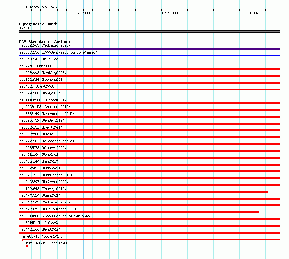Open esv2748986 (Wong2012b) variant

41,93
